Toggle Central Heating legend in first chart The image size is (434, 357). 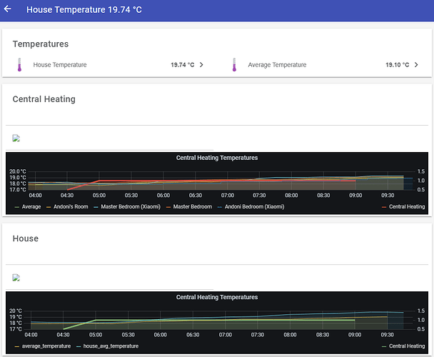406,207
